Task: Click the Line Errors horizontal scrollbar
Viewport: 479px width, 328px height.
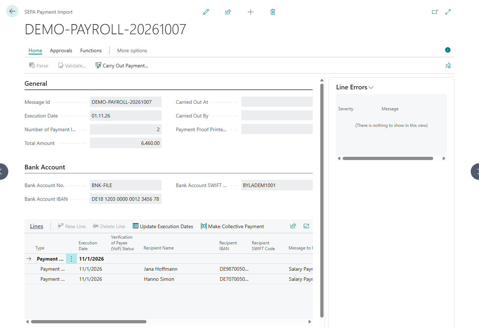Action: [x=388, y=158]
